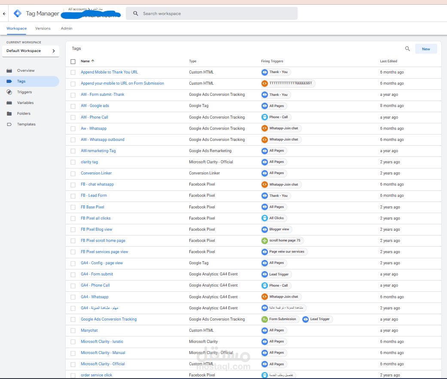Click the Type column header
The image size is (447, 379).
coord(193,61)
